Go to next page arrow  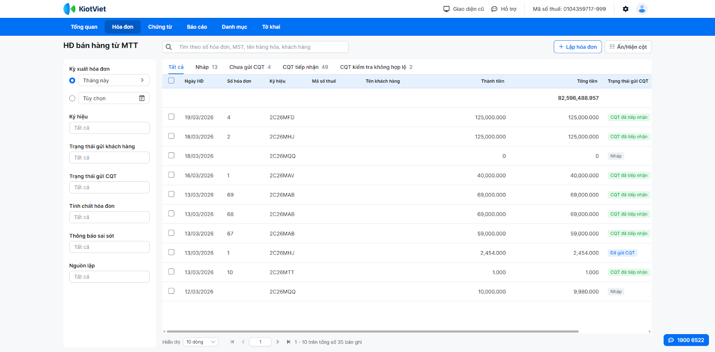pos(278,342)
